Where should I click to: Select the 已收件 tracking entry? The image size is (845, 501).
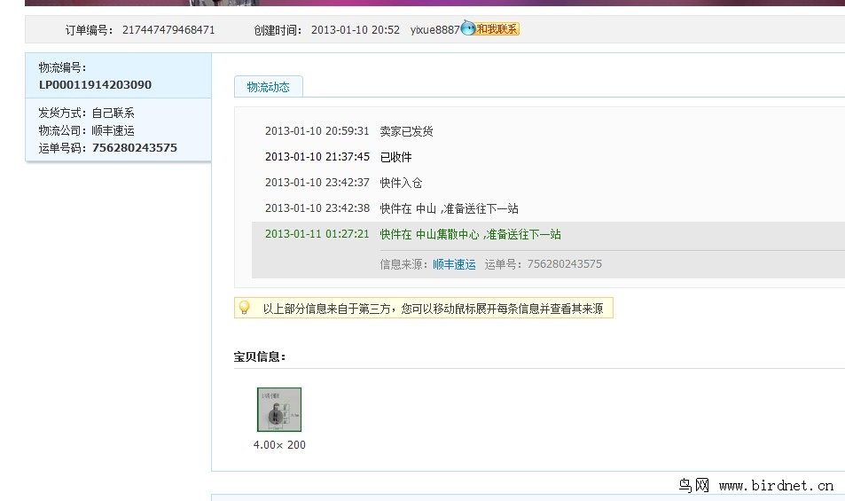click(x=395, y=157)
